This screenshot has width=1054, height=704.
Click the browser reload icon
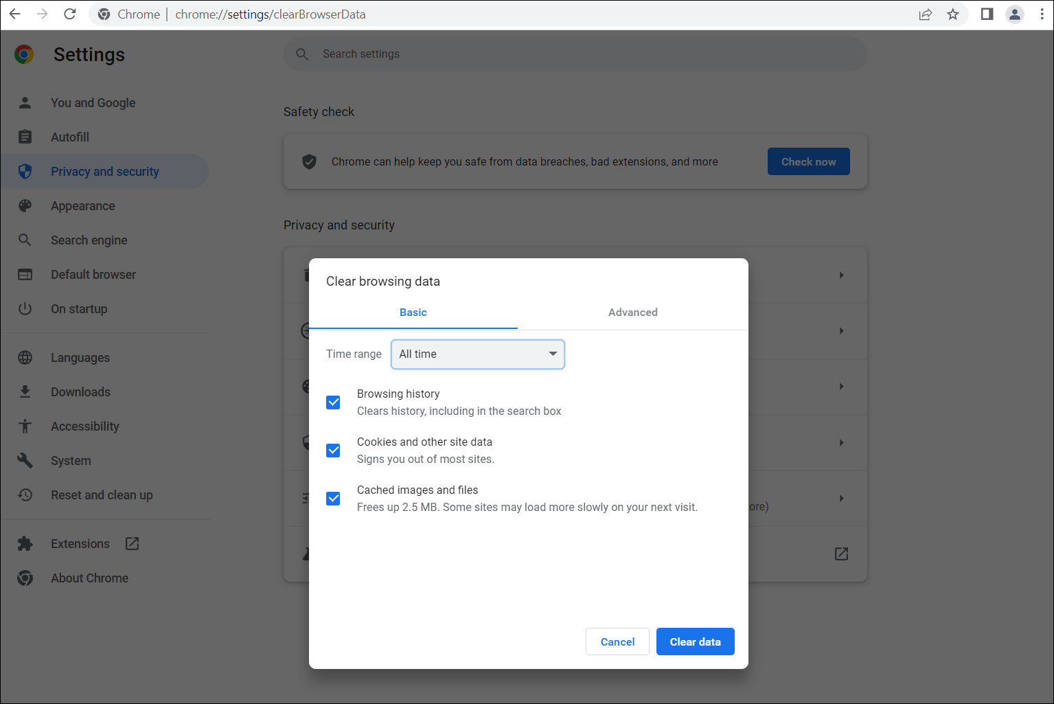click(69, 14)
